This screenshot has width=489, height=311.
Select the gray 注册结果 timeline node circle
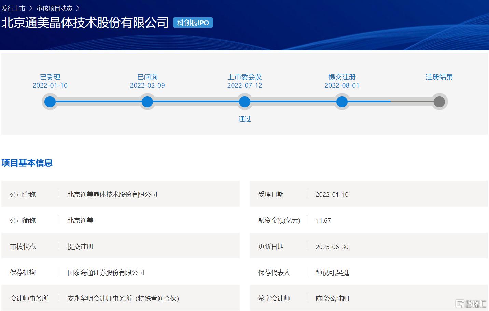[439, 102]
